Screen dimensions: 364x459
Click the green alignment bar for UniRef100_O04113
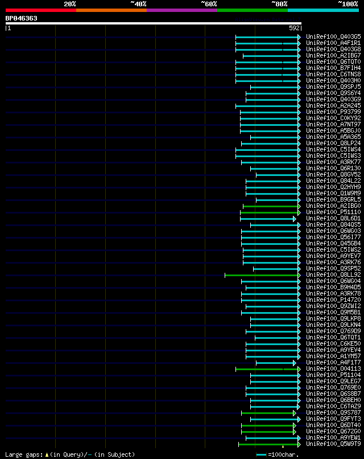[268, 370]
